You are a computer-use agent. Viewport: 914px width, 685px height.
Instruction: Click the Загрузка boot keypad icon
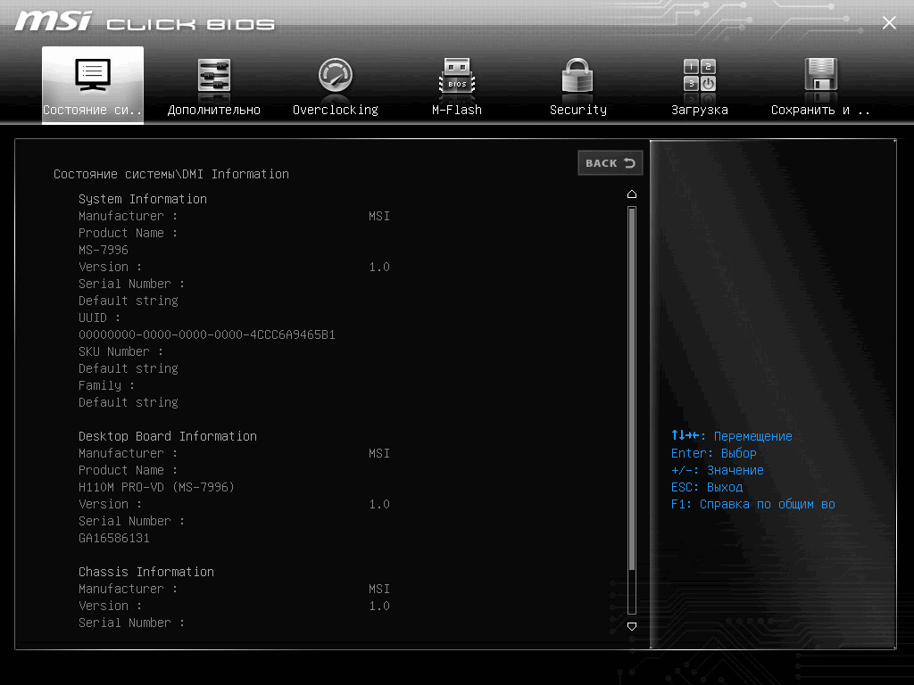700,75
